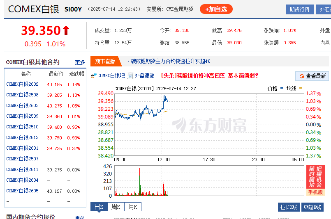Click the big price 39.350
Screen dimensions: 331x219
click(41, 30)
